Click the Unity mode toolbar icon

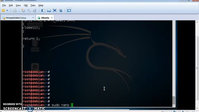tap(61, 11)
